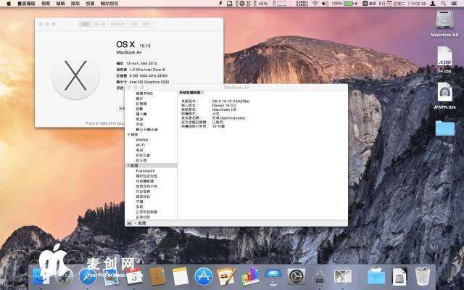Open the 編輯 menu in menu bar

(61, 4)
